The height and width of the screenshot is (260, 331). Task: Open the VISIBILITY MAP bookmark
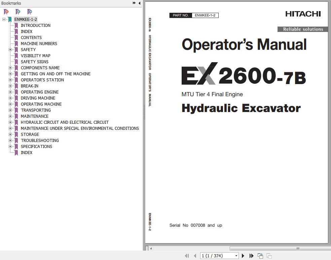[35, 56]
